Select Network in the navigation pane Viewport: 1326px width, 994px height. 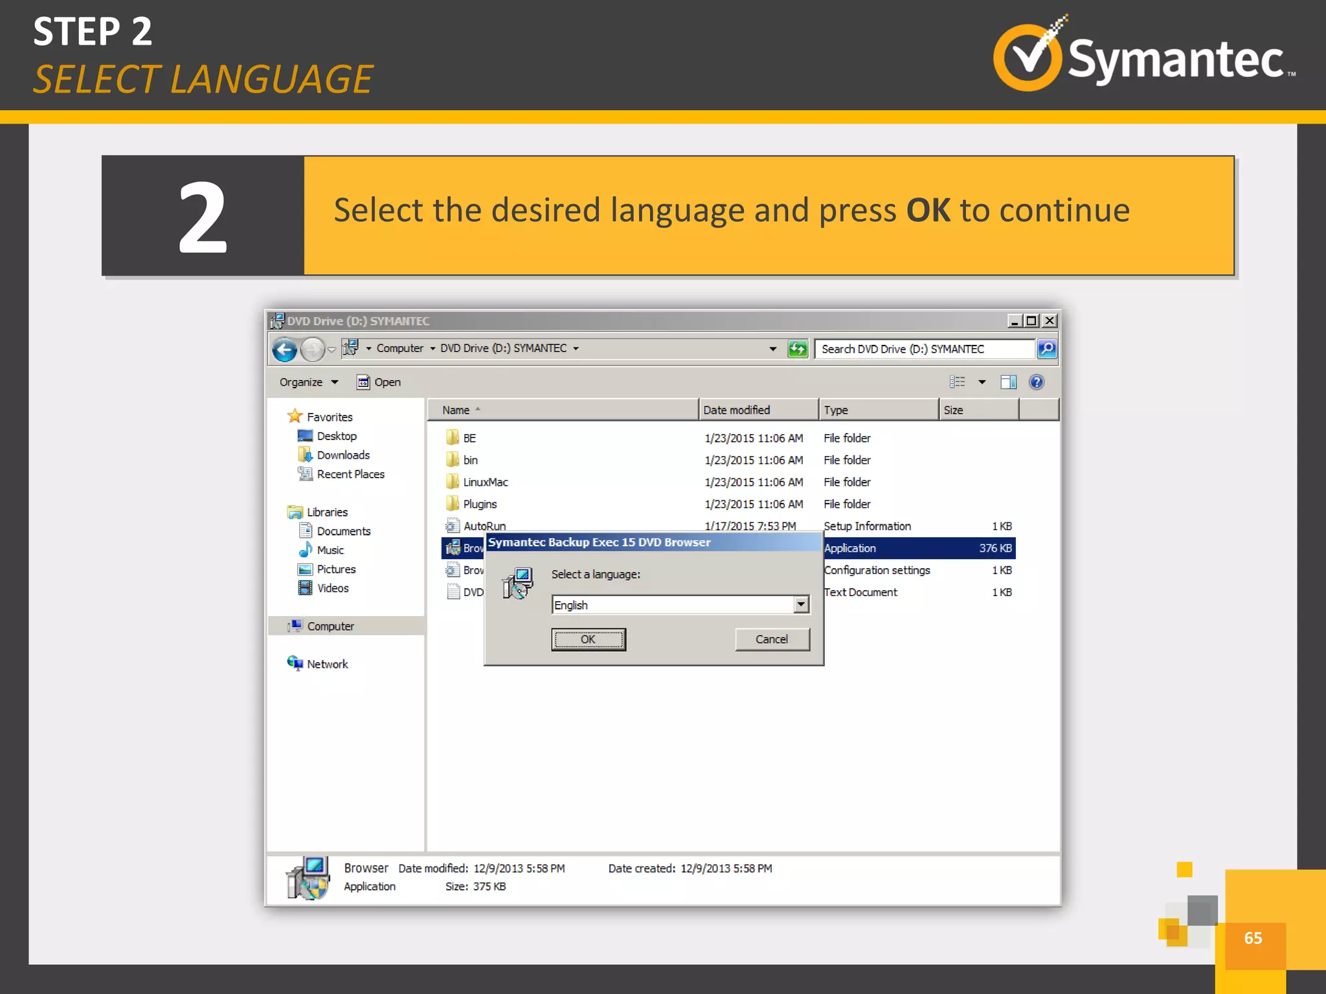tap(327, 664)
